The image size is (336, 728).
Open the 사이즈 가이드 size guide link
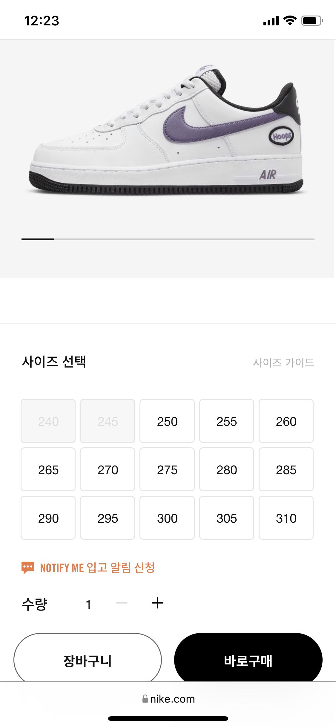point(283,362)
